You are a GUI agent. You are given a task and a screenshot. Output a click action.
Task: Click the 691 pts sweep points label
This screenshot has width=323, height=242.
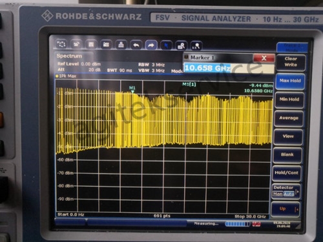pos(162,216)
